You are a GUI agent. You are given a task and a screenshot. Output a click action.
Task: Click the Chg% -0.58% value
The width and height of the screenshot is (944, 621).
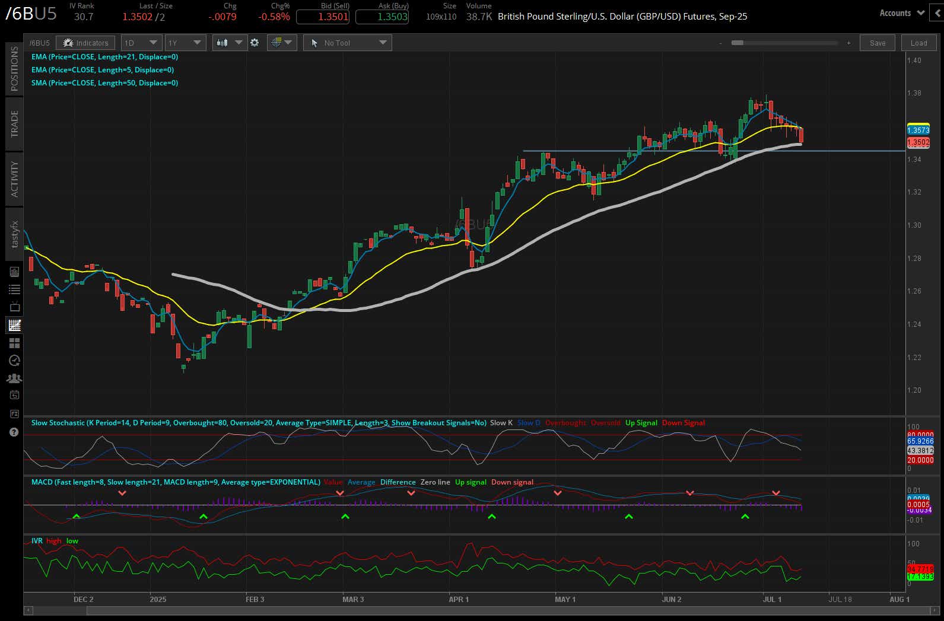tap(274, 17)
